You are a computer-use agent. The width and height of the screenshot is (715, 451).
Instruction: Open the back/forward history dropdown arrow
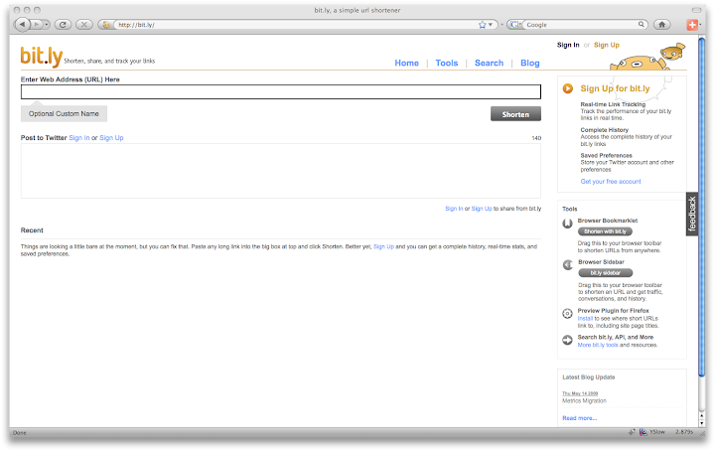[x=47, y=24]
